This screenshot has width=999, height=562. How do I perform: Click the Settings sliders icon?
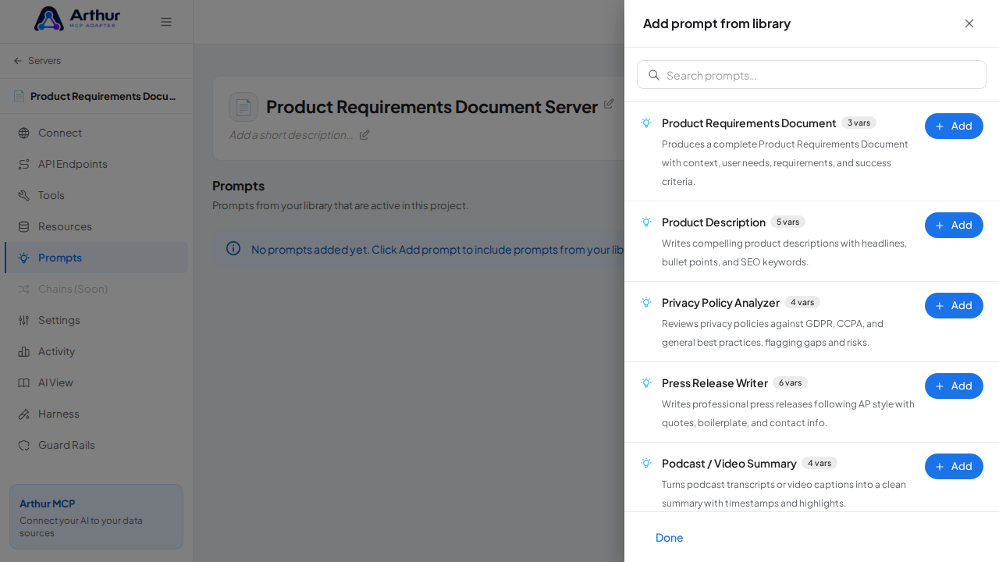pyautogui.click(x=23, y=320)
